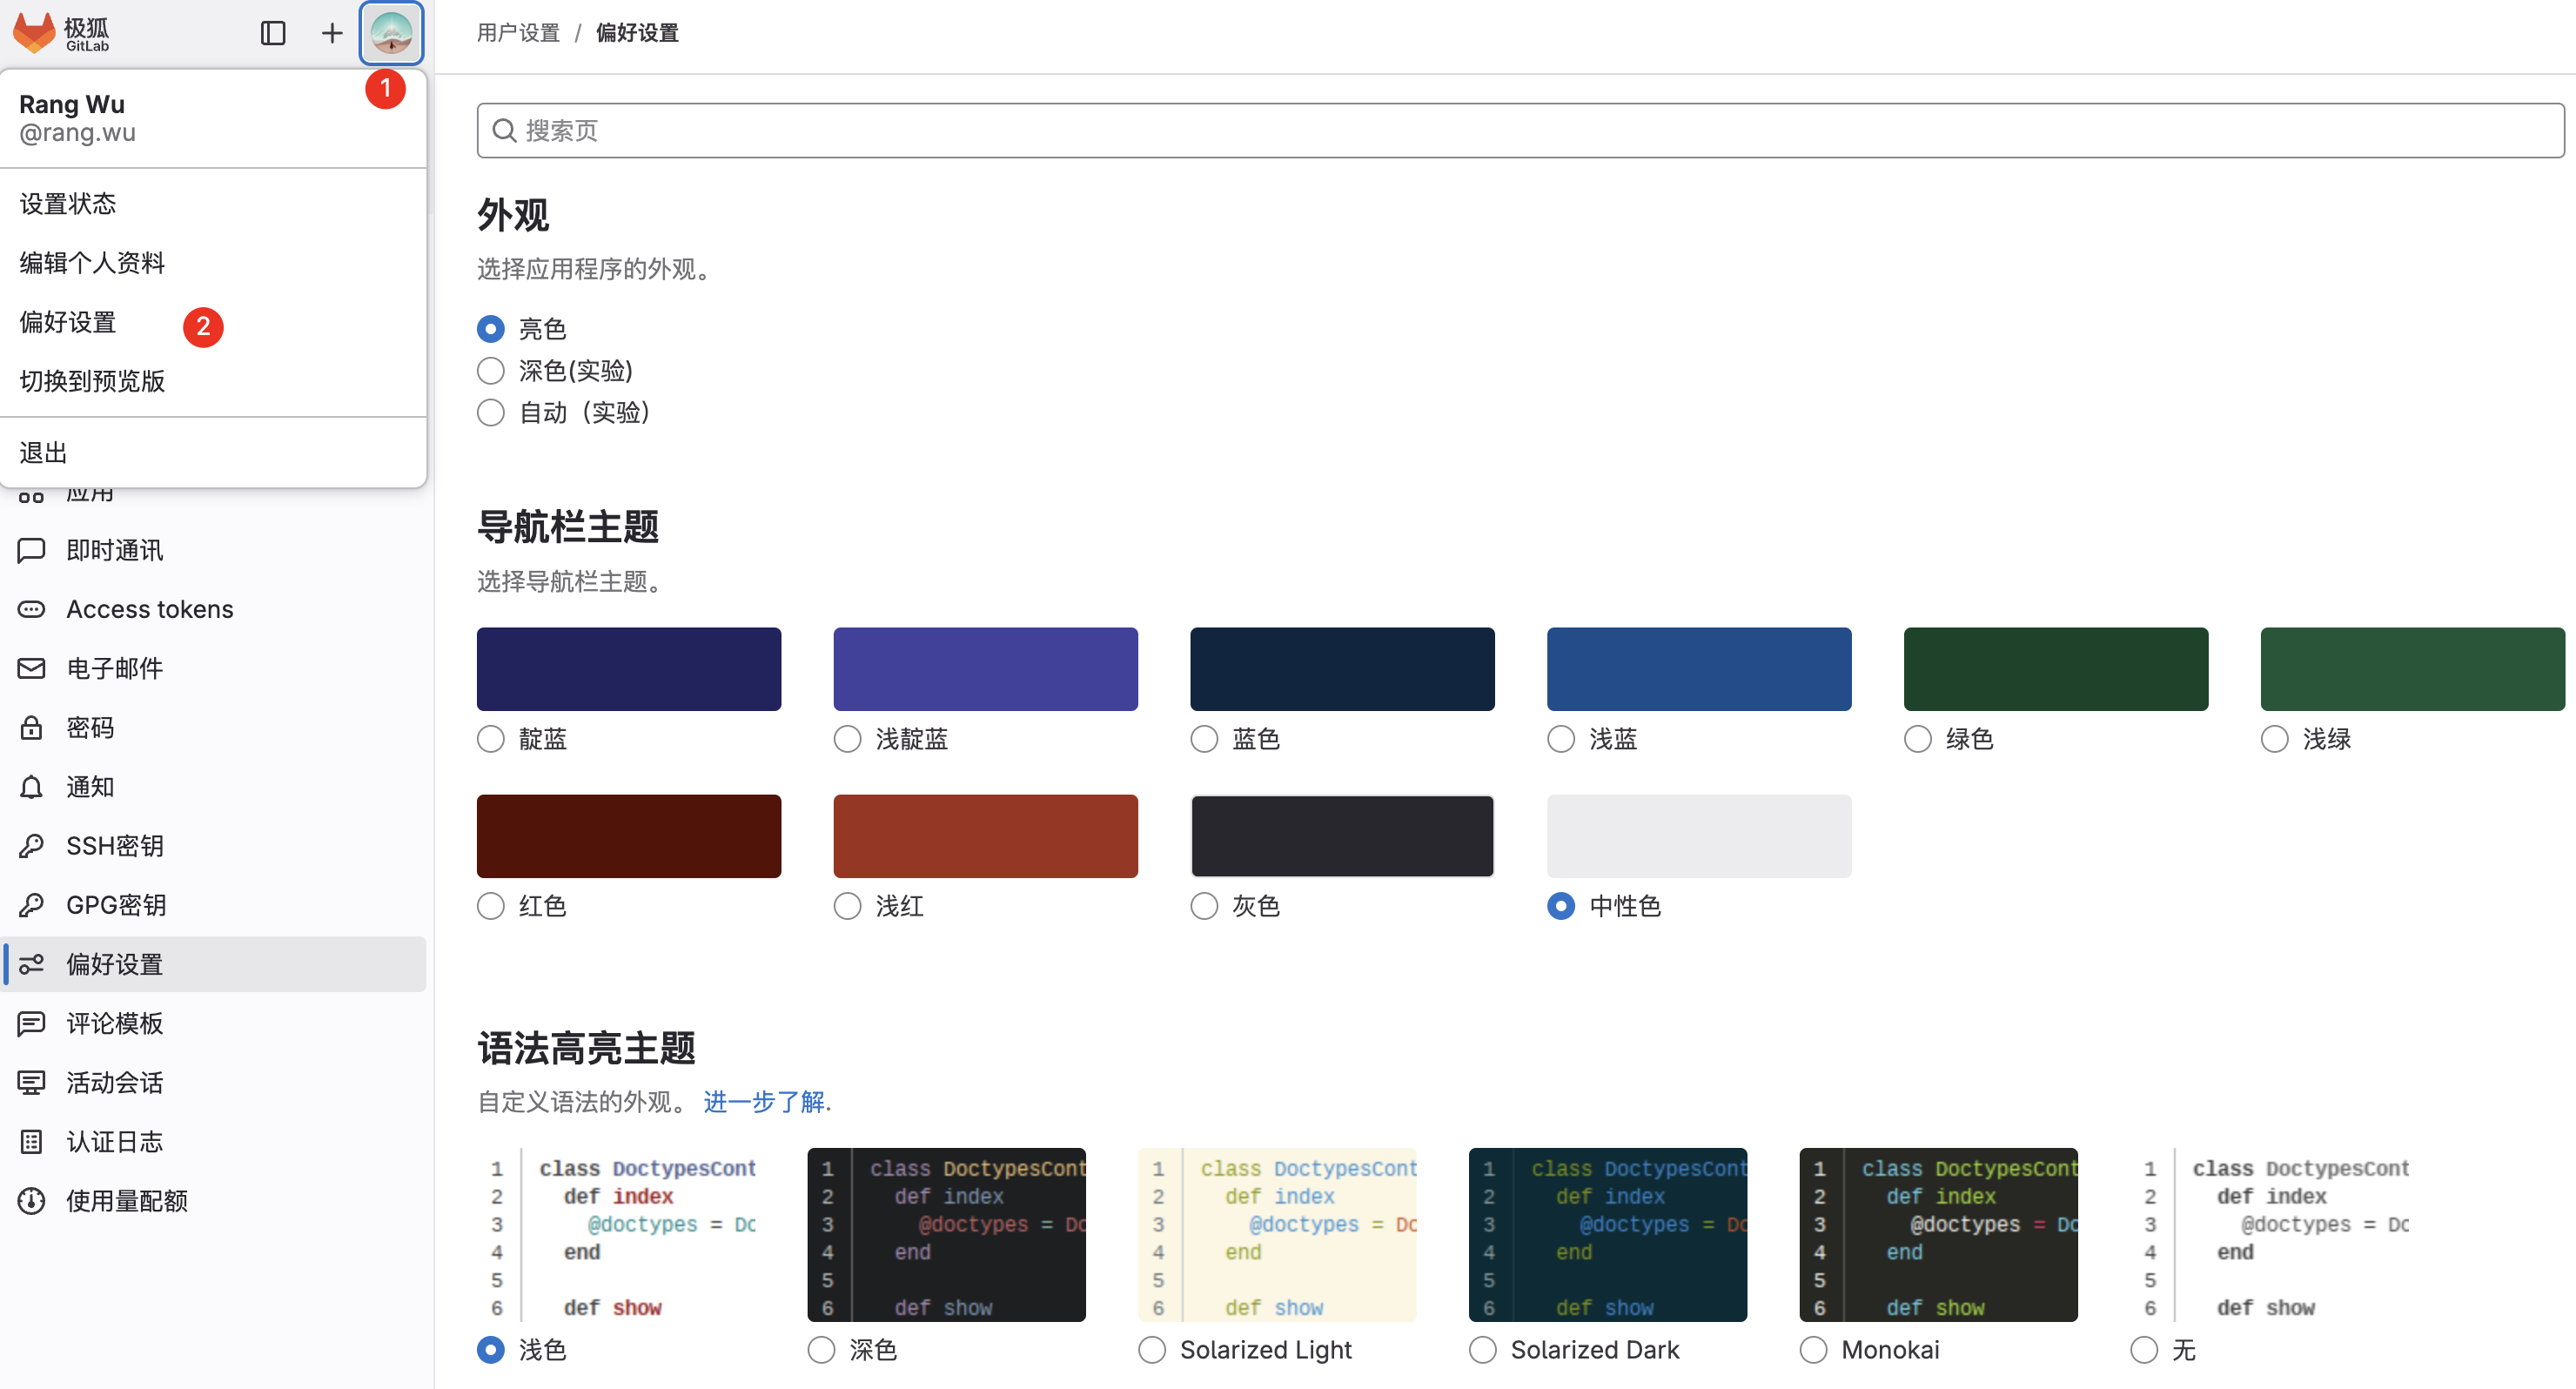Image resolution: width=2576 pixels, height=1389 pixels.
Task: Select the 浅蓝 navigation theme
Action: pyautogui.click(x=1560, y=739)
